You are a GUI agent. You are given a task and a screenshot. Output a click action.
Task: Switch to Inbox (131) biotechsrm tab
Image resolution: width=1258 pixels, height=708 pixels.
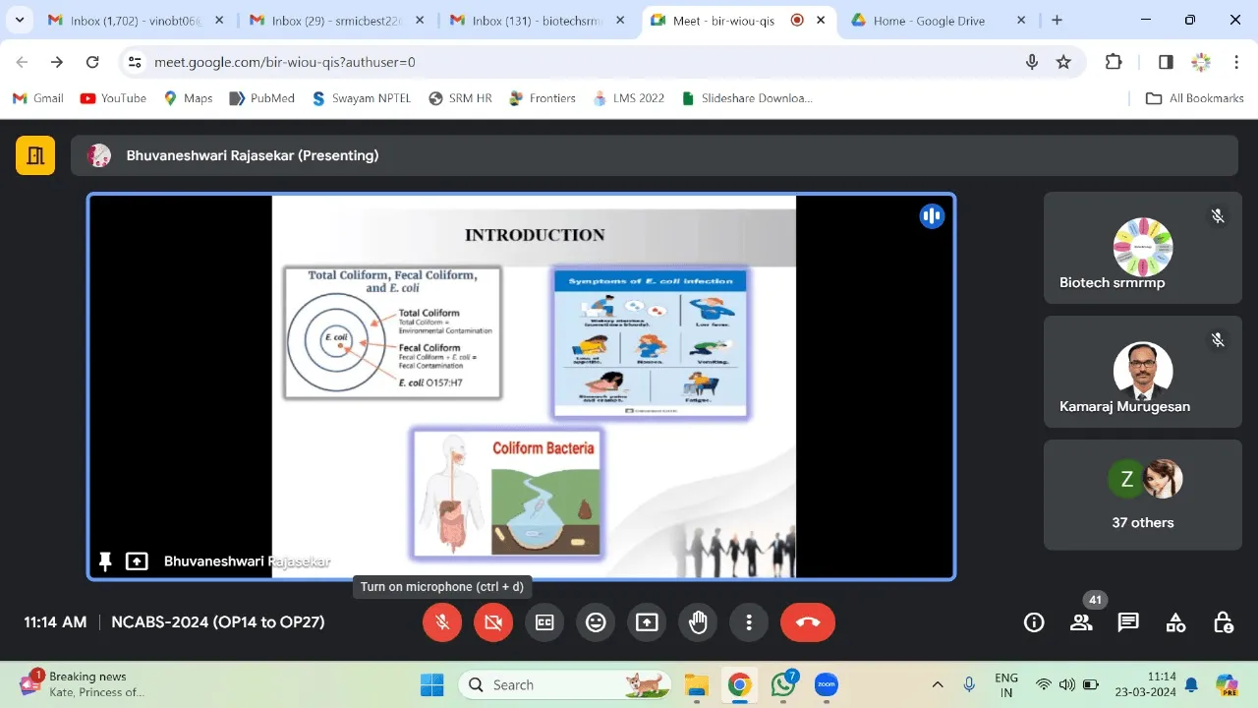(536, 21)
